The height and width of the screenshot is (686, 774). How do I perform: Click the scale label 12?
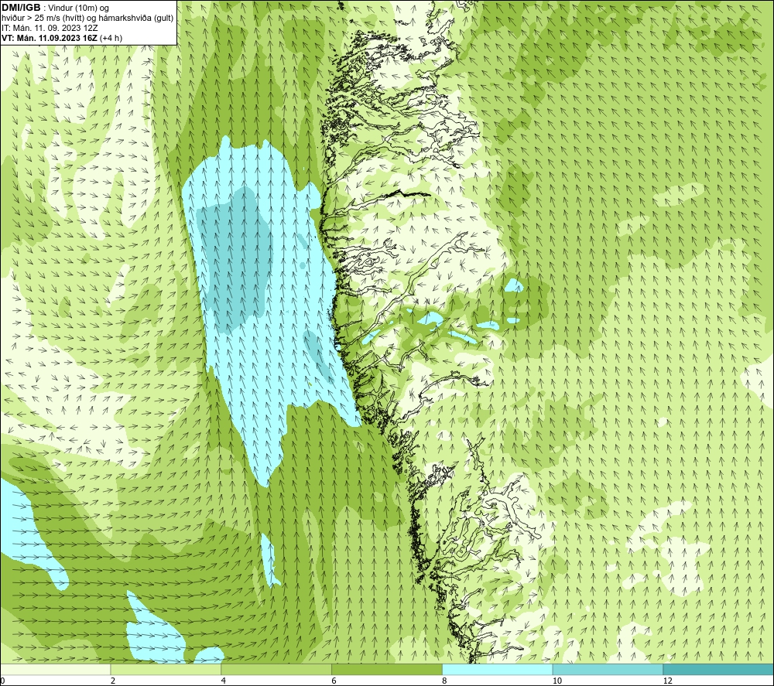coord(668,681)
